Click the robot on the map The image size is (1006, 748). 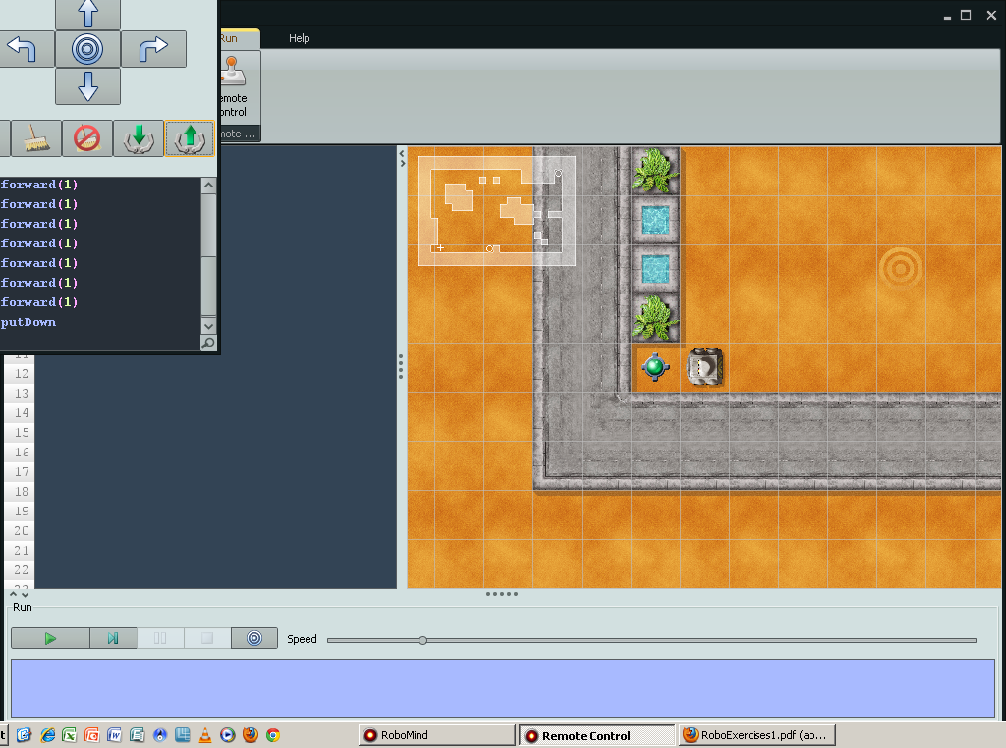click(704, 368)
